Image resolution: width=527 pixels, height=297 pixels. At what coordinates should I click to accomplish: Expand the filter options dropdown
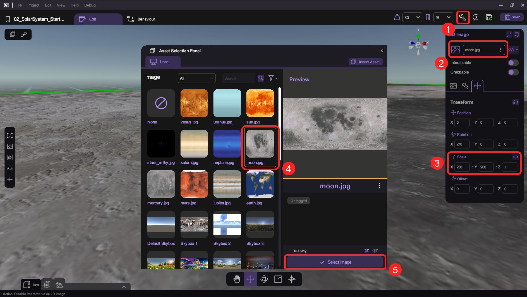point(273,78)
